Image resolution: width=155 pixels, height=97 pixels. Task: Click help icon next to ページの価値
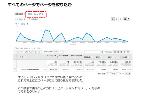pos(129,57)
